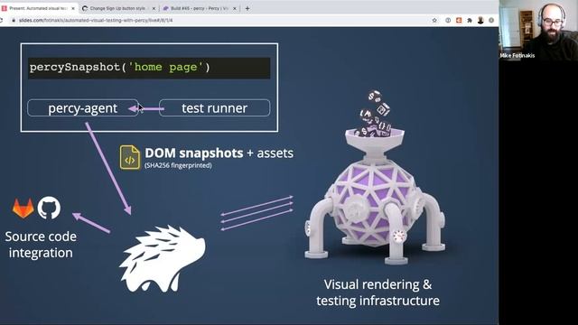Image resolution: width=578 pixels, height=325 pixels.
Task: Click the GitLab fox logo
Action: (23, 209)
